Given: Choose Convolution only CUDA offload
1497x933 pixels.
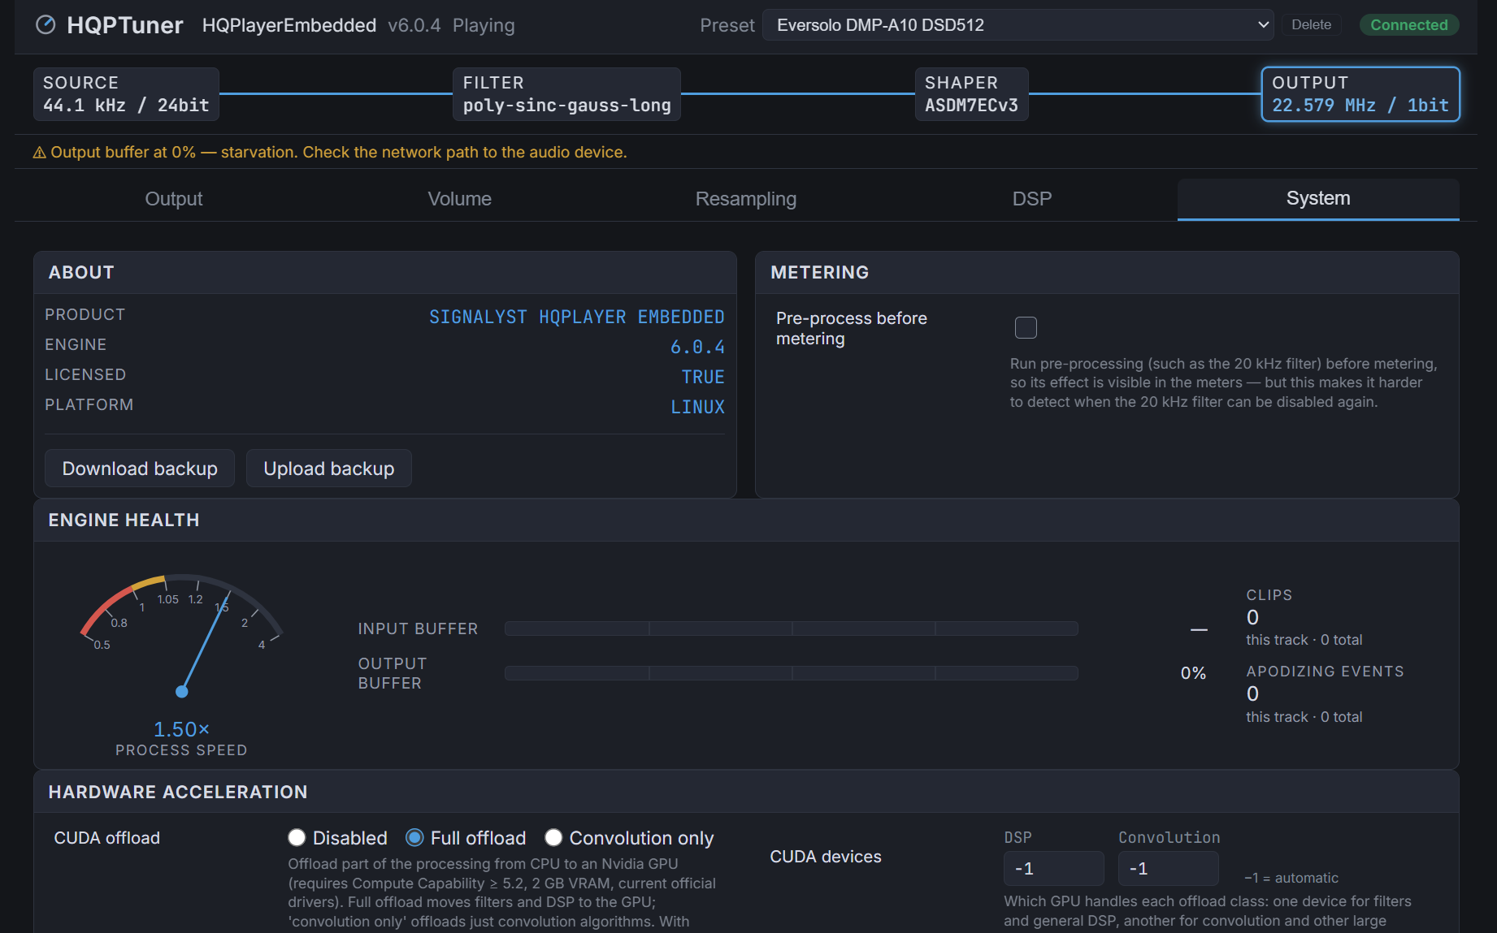Looking at the screenshot, I should click(553, 838).
